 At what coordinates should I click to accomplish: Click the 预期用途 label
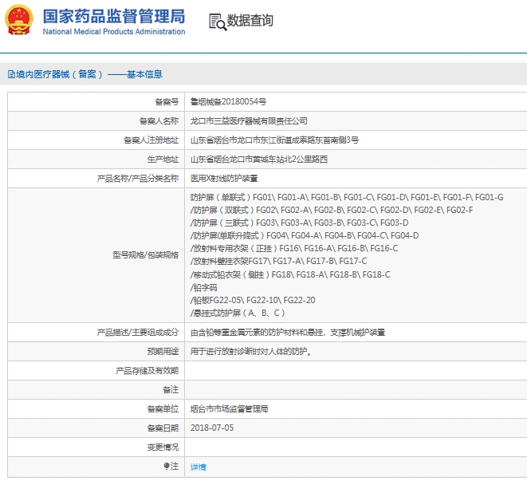163,352
